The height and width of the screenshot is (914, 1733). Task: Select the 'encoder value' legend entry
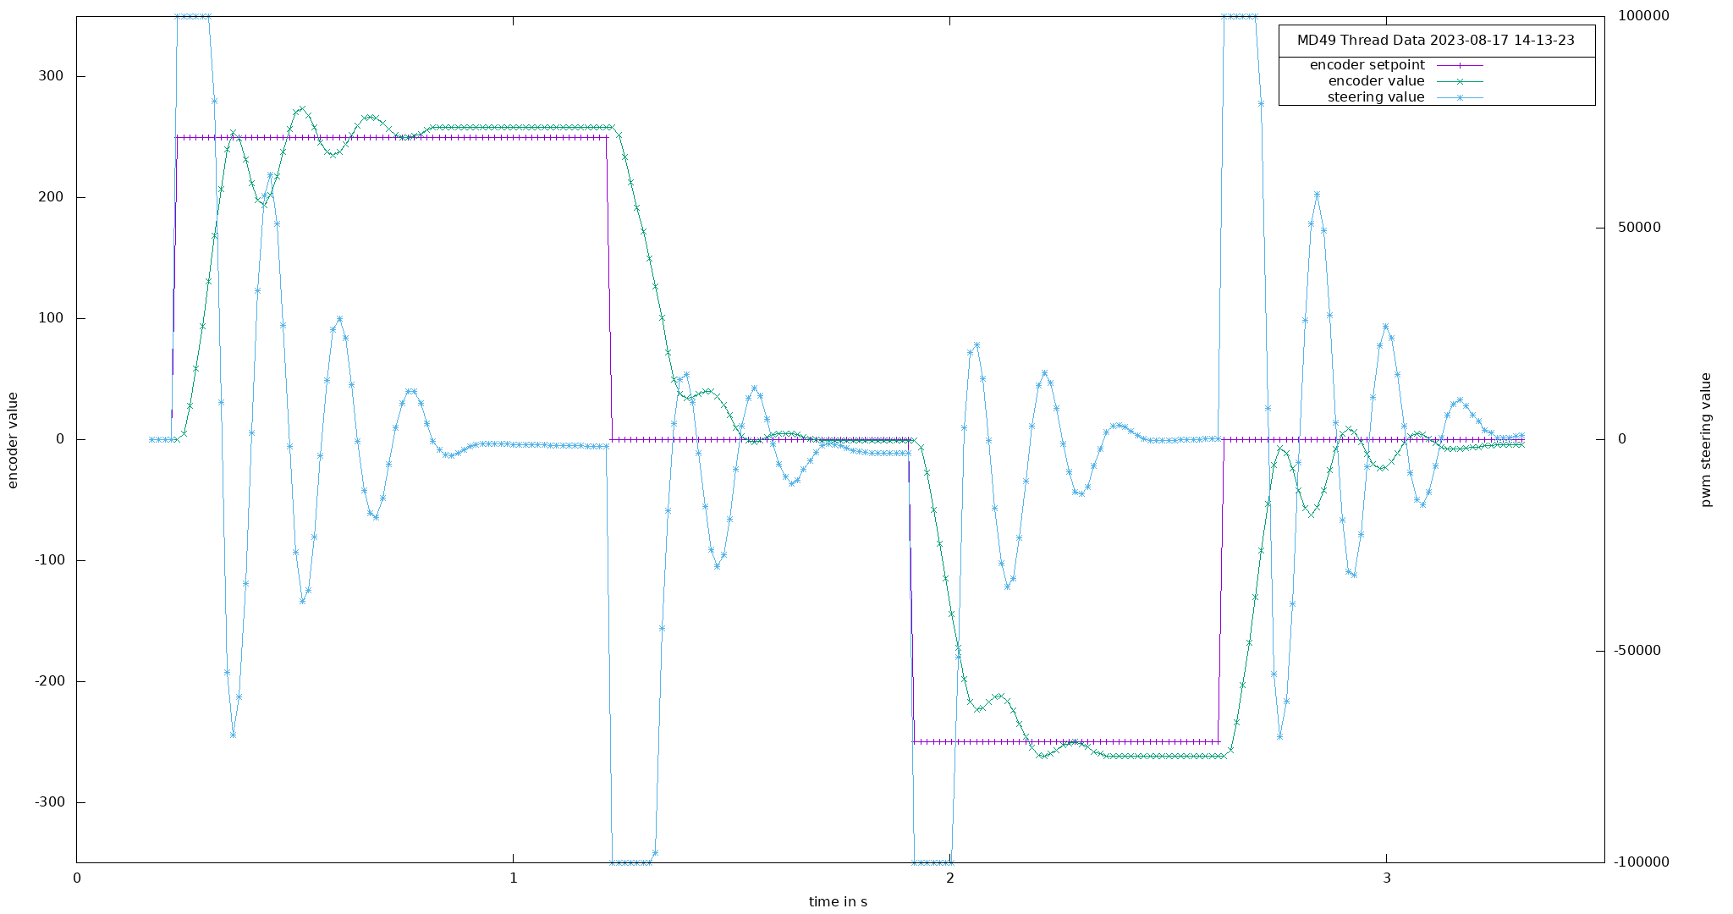click(x=1376, y=81)
